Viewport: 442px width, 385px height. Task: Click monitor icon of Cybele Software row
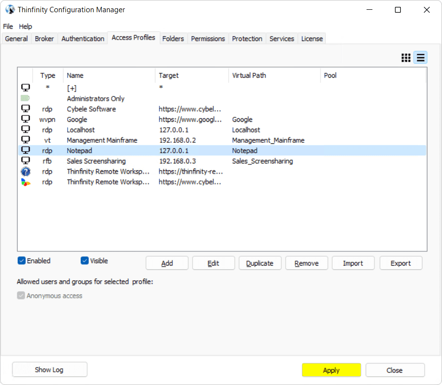point(25,109)
